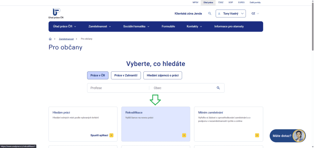The image size is (314, 148).
Task: Expand the Úřad práce ČR menu
Action: click(x=64, y=27)
